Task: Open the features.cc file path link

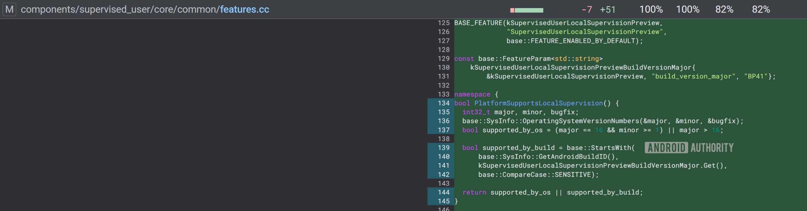Action: tap(244, 9)
